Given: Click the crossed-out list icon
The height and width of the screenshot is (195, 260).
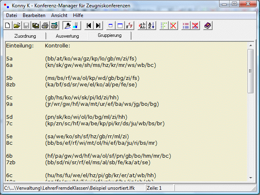Looking at the screenshot, I should (195, 26).
